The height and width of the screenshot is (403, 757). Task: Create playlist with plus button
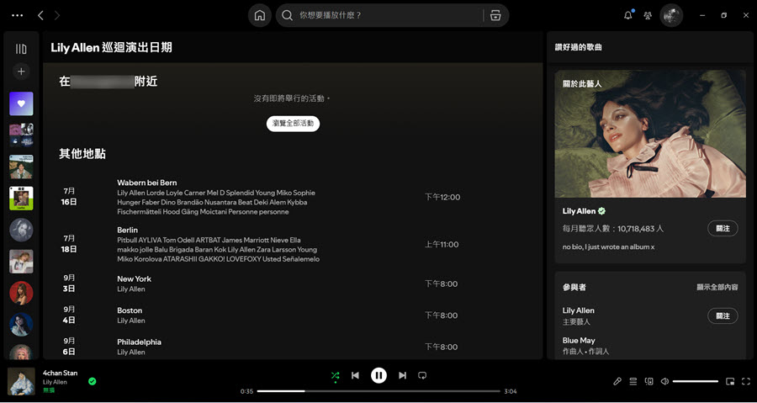[21, 72]
